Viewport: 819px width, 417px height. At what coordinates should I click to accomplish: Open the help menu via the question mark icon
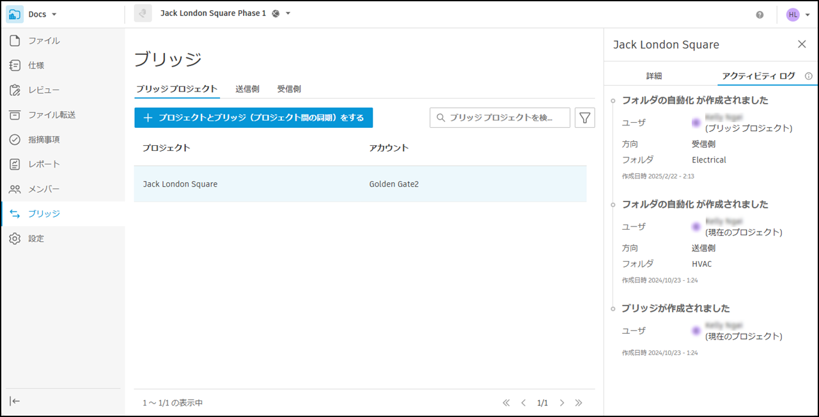click(761, 13)
